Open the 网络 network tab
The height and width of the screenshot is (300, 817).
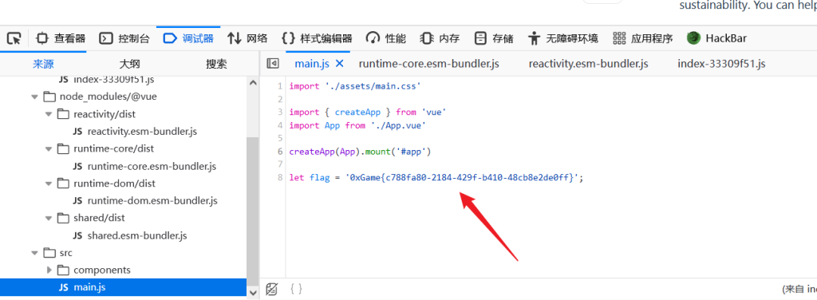point(247,38)
